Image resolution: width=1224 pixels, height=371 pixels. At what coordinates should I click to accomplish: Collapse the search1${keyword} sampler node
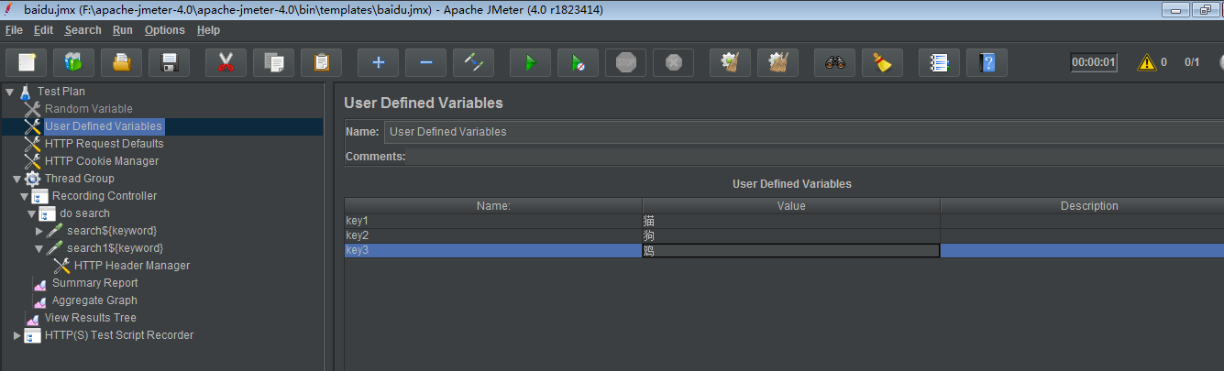point(39,248)
